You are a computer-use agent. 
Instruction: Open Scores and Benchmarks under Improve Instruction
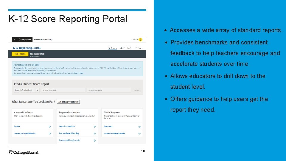[70, 140]
